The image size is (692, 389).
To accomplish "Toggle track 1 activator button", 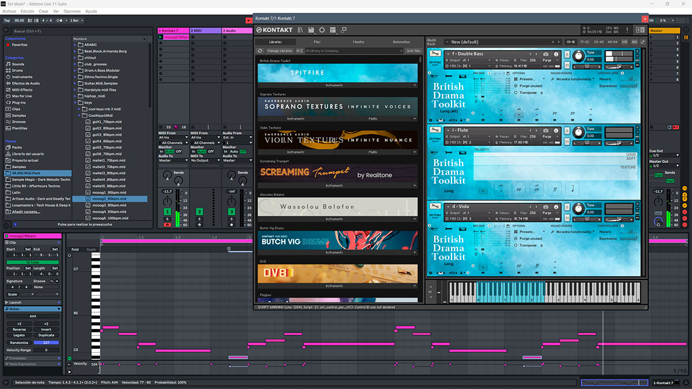I will click(167, 212).
